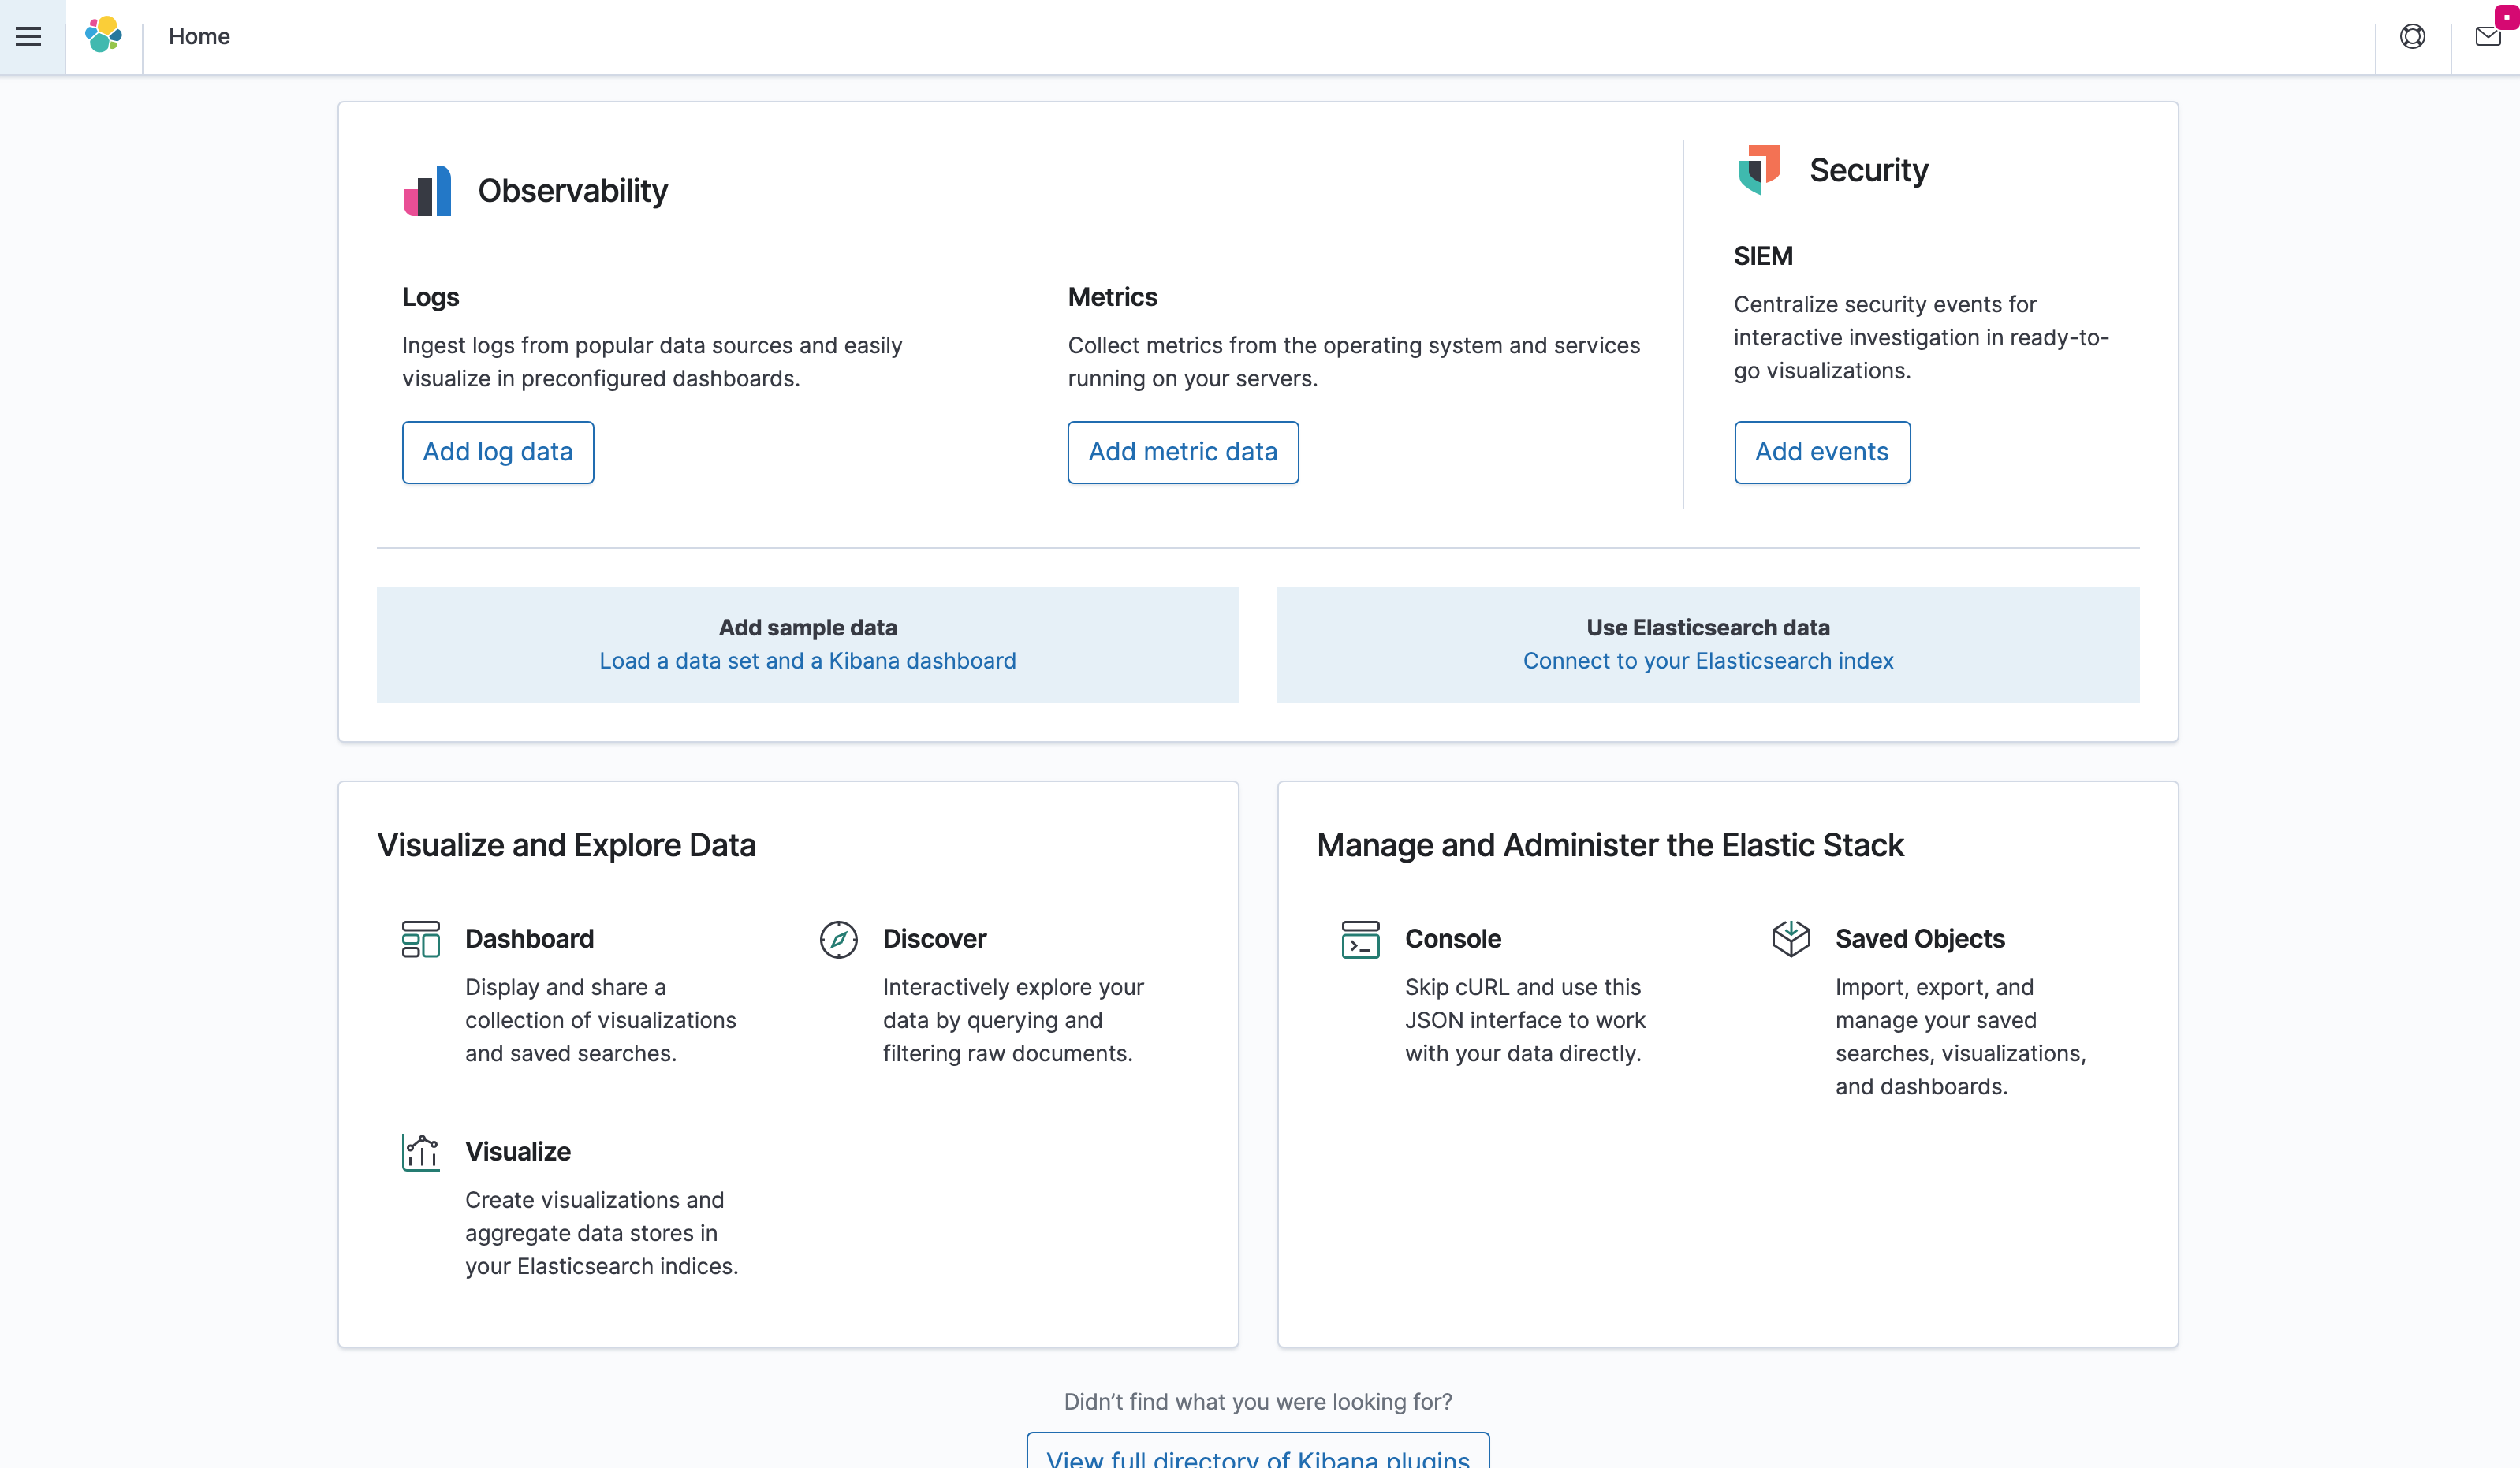This screenshot has width=2520, height=1468.
Task: Open the hamburger navigation menu
Action: (x=29, y=37)
